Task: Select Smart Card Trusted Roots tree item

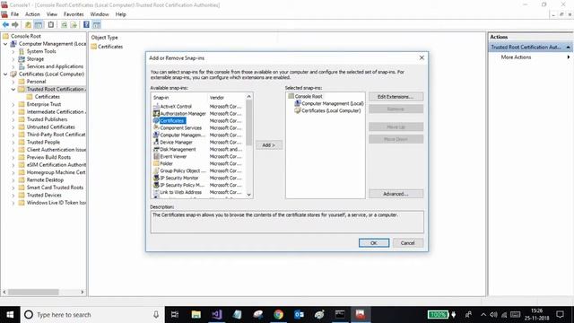Action: tap(55, 188)
